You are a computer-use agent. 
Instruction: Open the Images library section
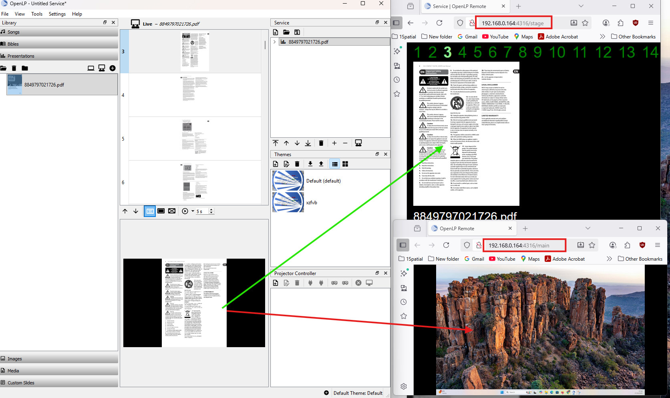[x=15, y=359]
